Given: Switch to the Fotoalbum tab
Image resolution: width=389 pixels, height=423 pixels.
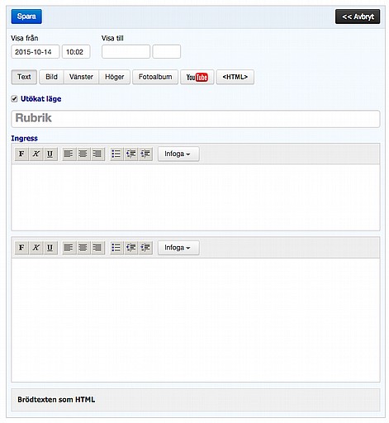Looking at the screenshot, I should [155, 77].
